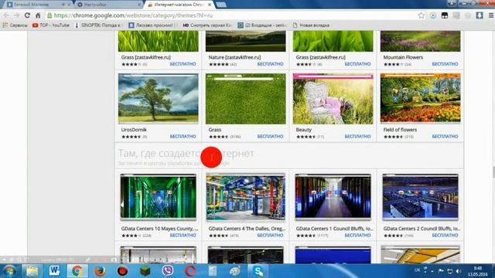Launch Firefox from the taskbar
Viewport: 495px width, 278px height.
(100, 271)
